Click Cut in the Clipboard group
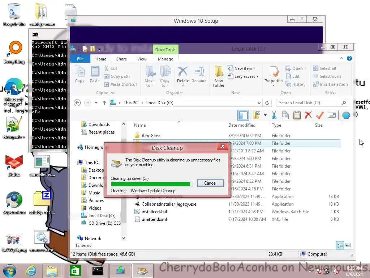 pos(111,68)
